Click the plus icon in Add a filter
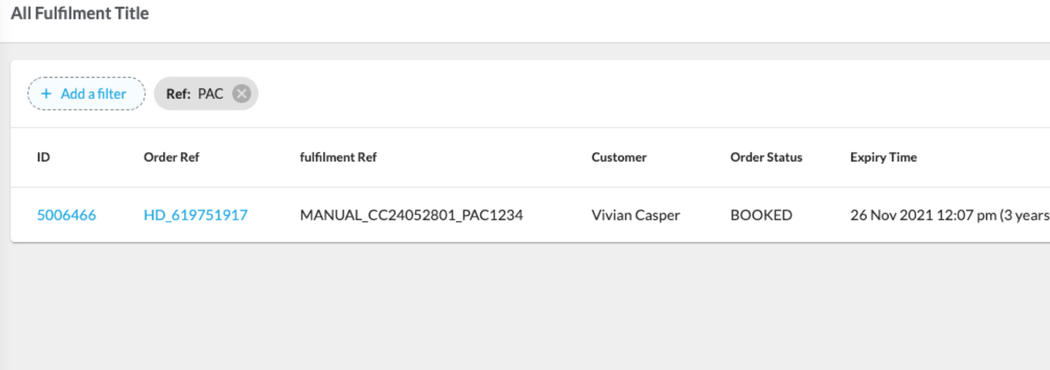 (47, 94)
